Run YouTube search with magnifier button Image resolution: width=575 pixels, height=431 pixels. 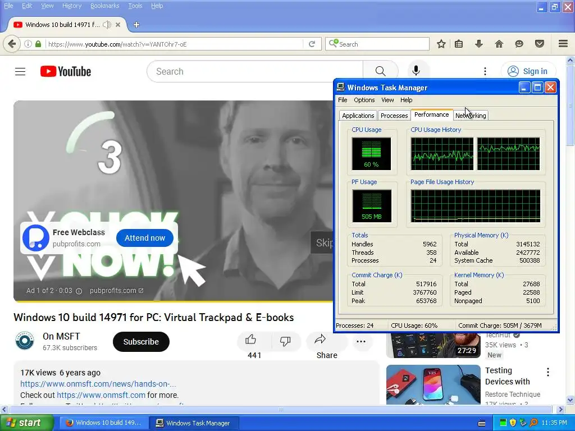tap(380, 71)
